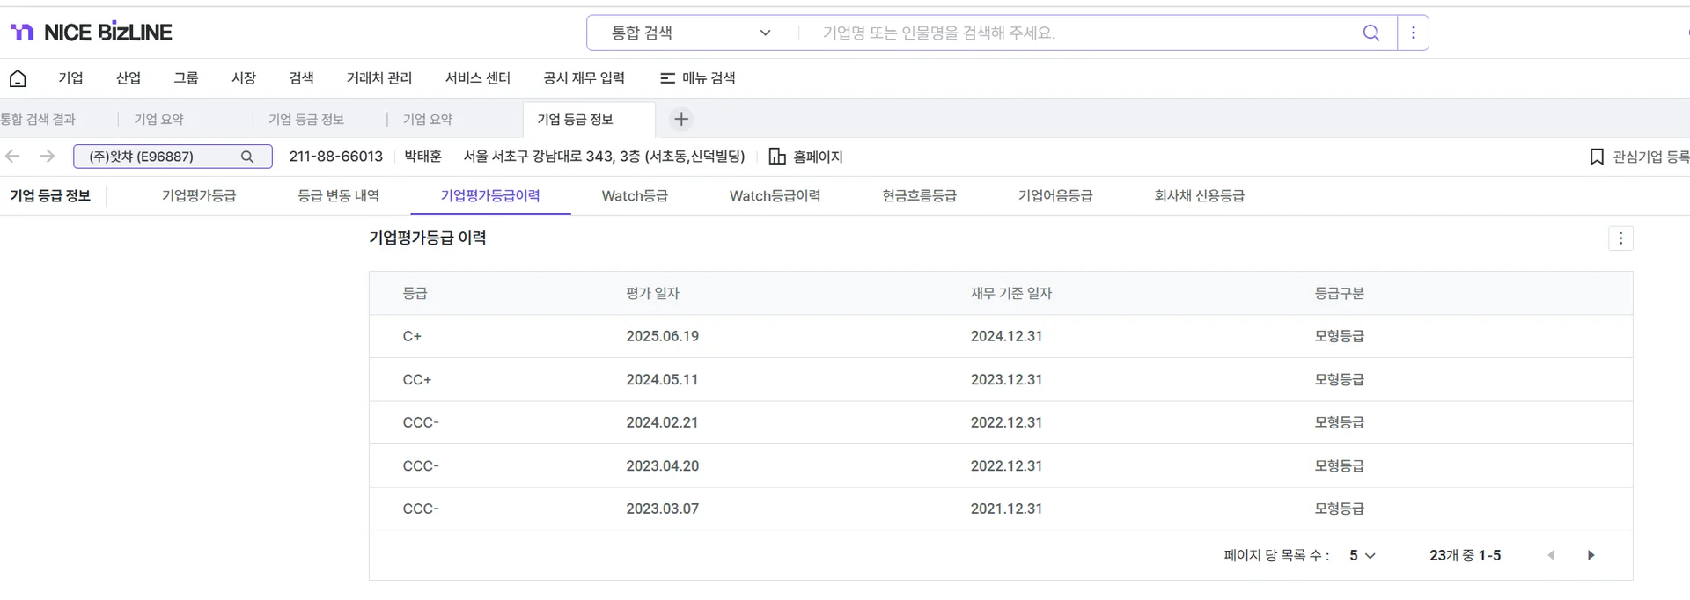
Task: Click financial base date 2024.12.31
Action: tap(1006, 336)
